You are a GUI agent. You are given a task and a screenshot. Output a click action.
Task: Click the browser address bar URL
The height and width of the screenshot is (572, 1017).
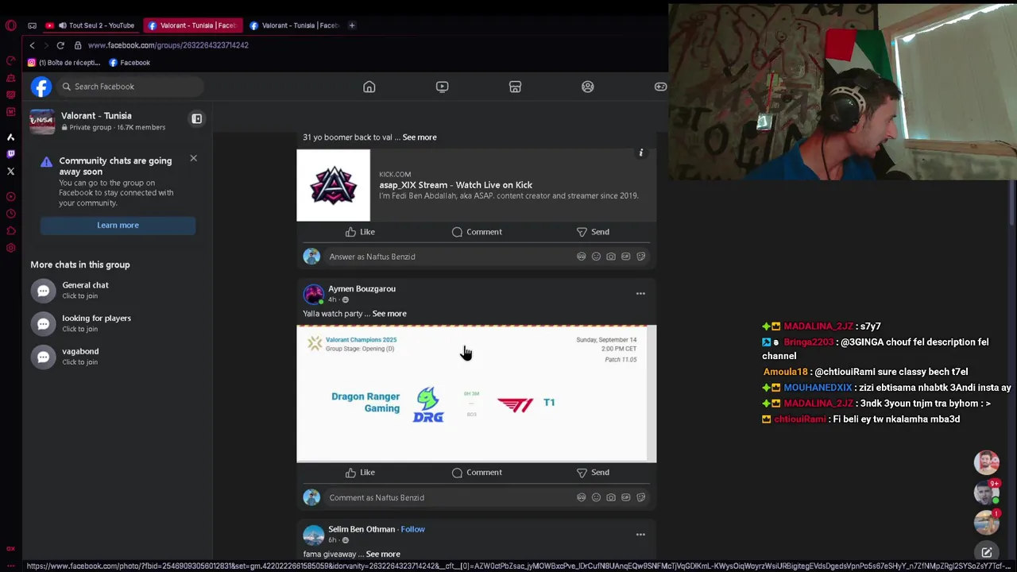pyautogui.click(x=168, y=45)
